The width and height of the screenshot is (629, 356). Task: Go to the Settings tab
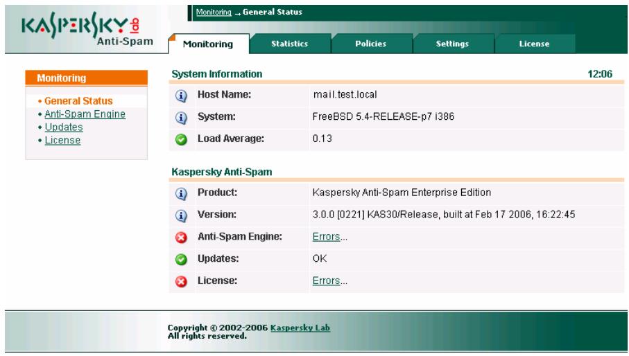point(452,44)
